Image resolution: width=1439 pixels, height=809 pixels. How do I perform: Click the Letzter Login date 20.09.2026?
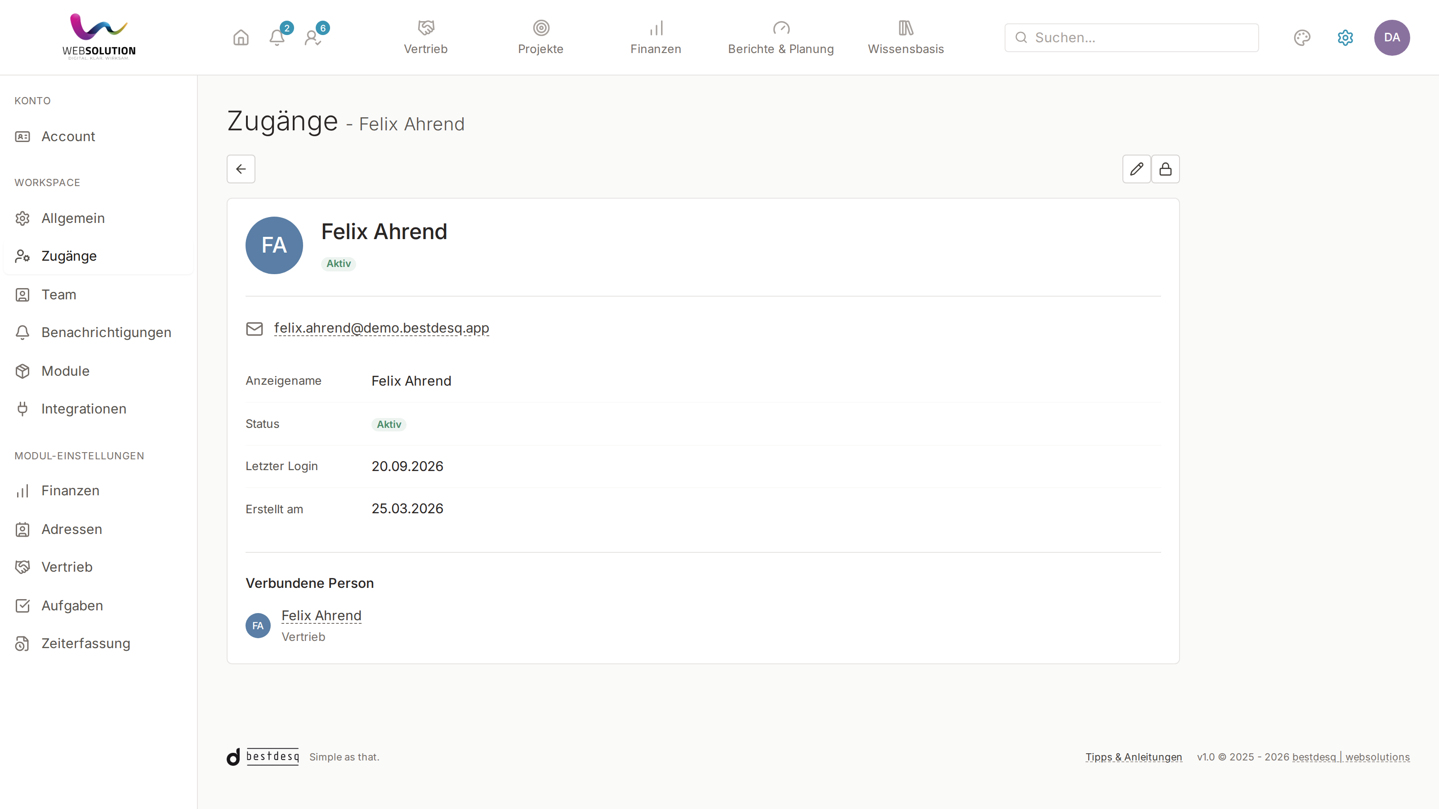407,466
